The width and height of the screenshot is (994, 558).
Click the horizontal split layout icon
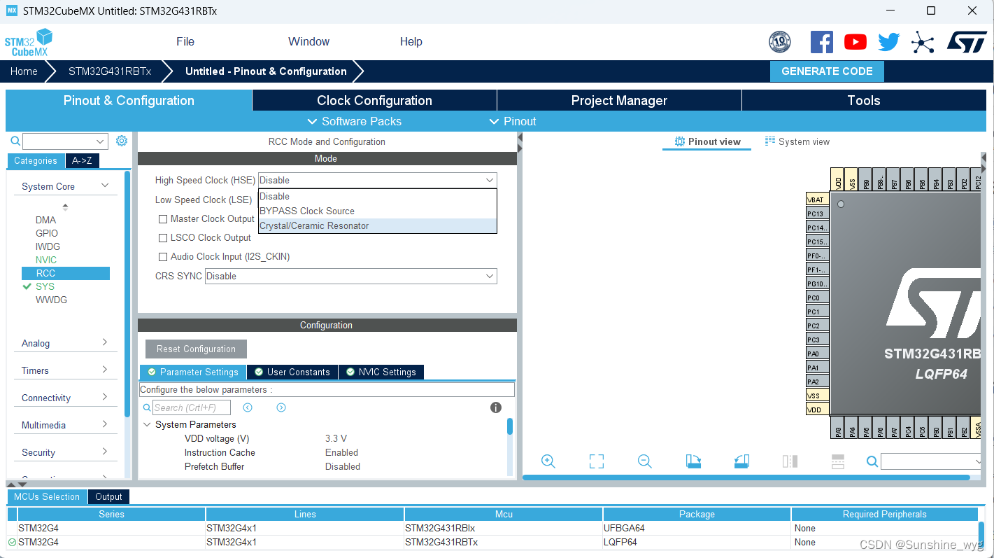[x=838, y=461]
